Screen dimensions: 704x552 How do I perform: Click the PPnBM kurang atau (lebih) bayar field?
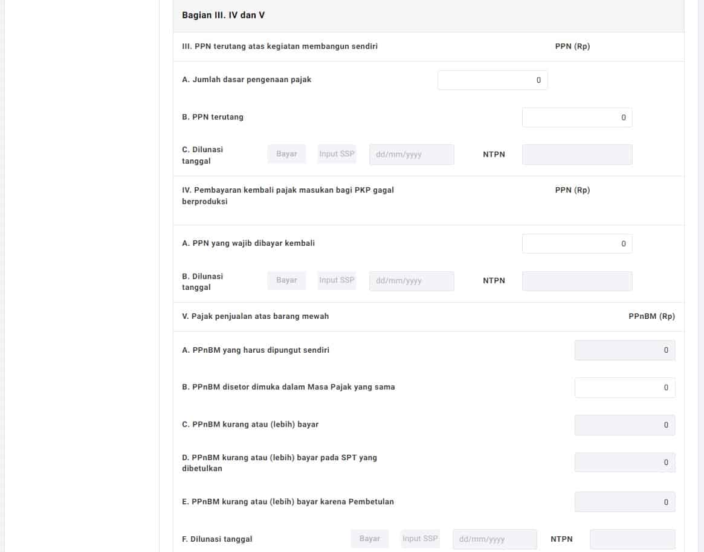624,425
